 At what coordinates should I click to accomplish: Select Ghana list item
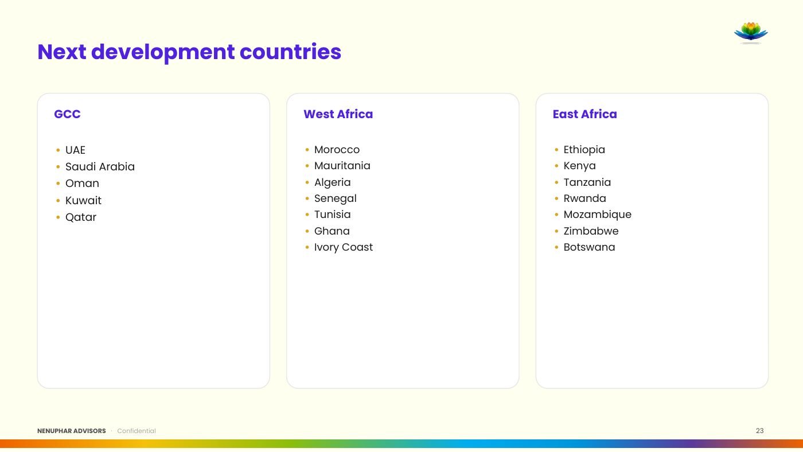pos(332,231)
